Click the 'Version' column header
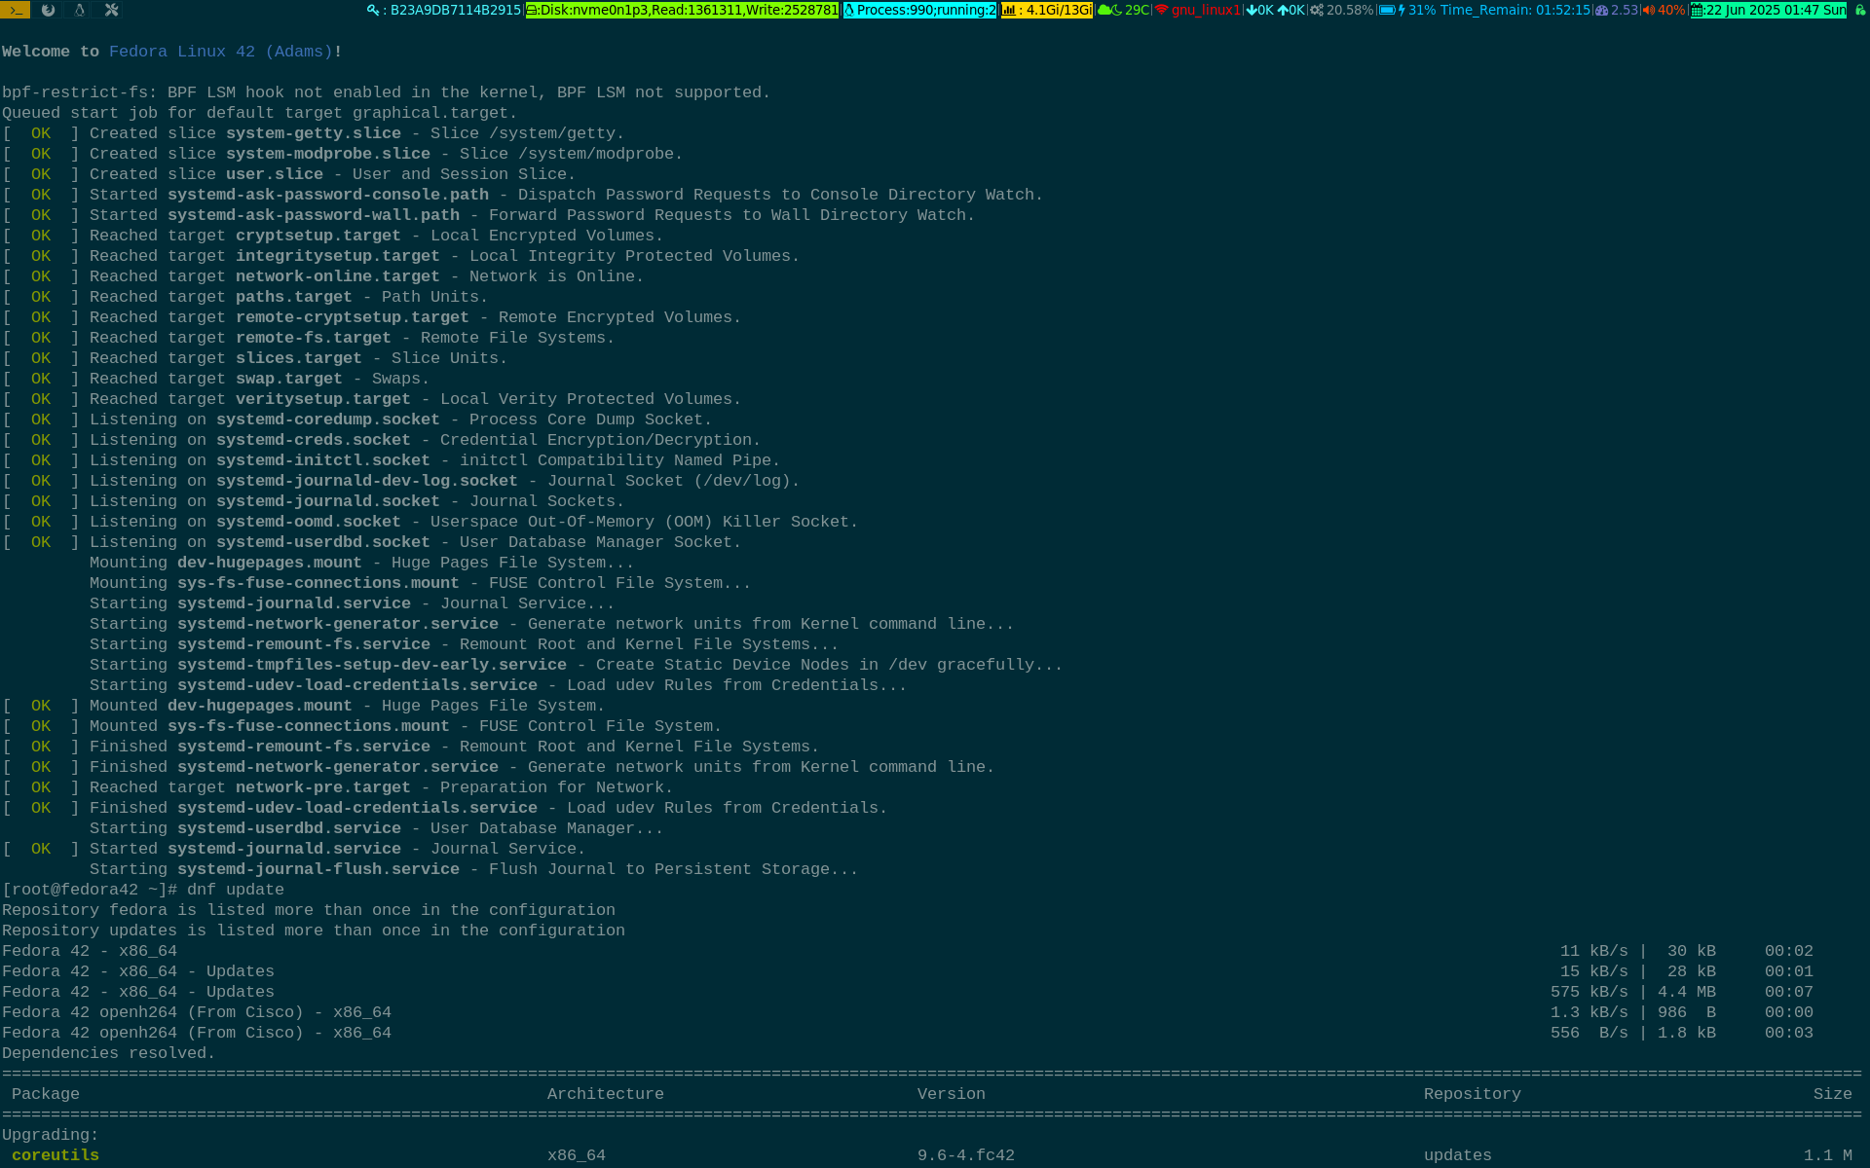This screenshot has height=1168, width=1870. (952, 1094)
